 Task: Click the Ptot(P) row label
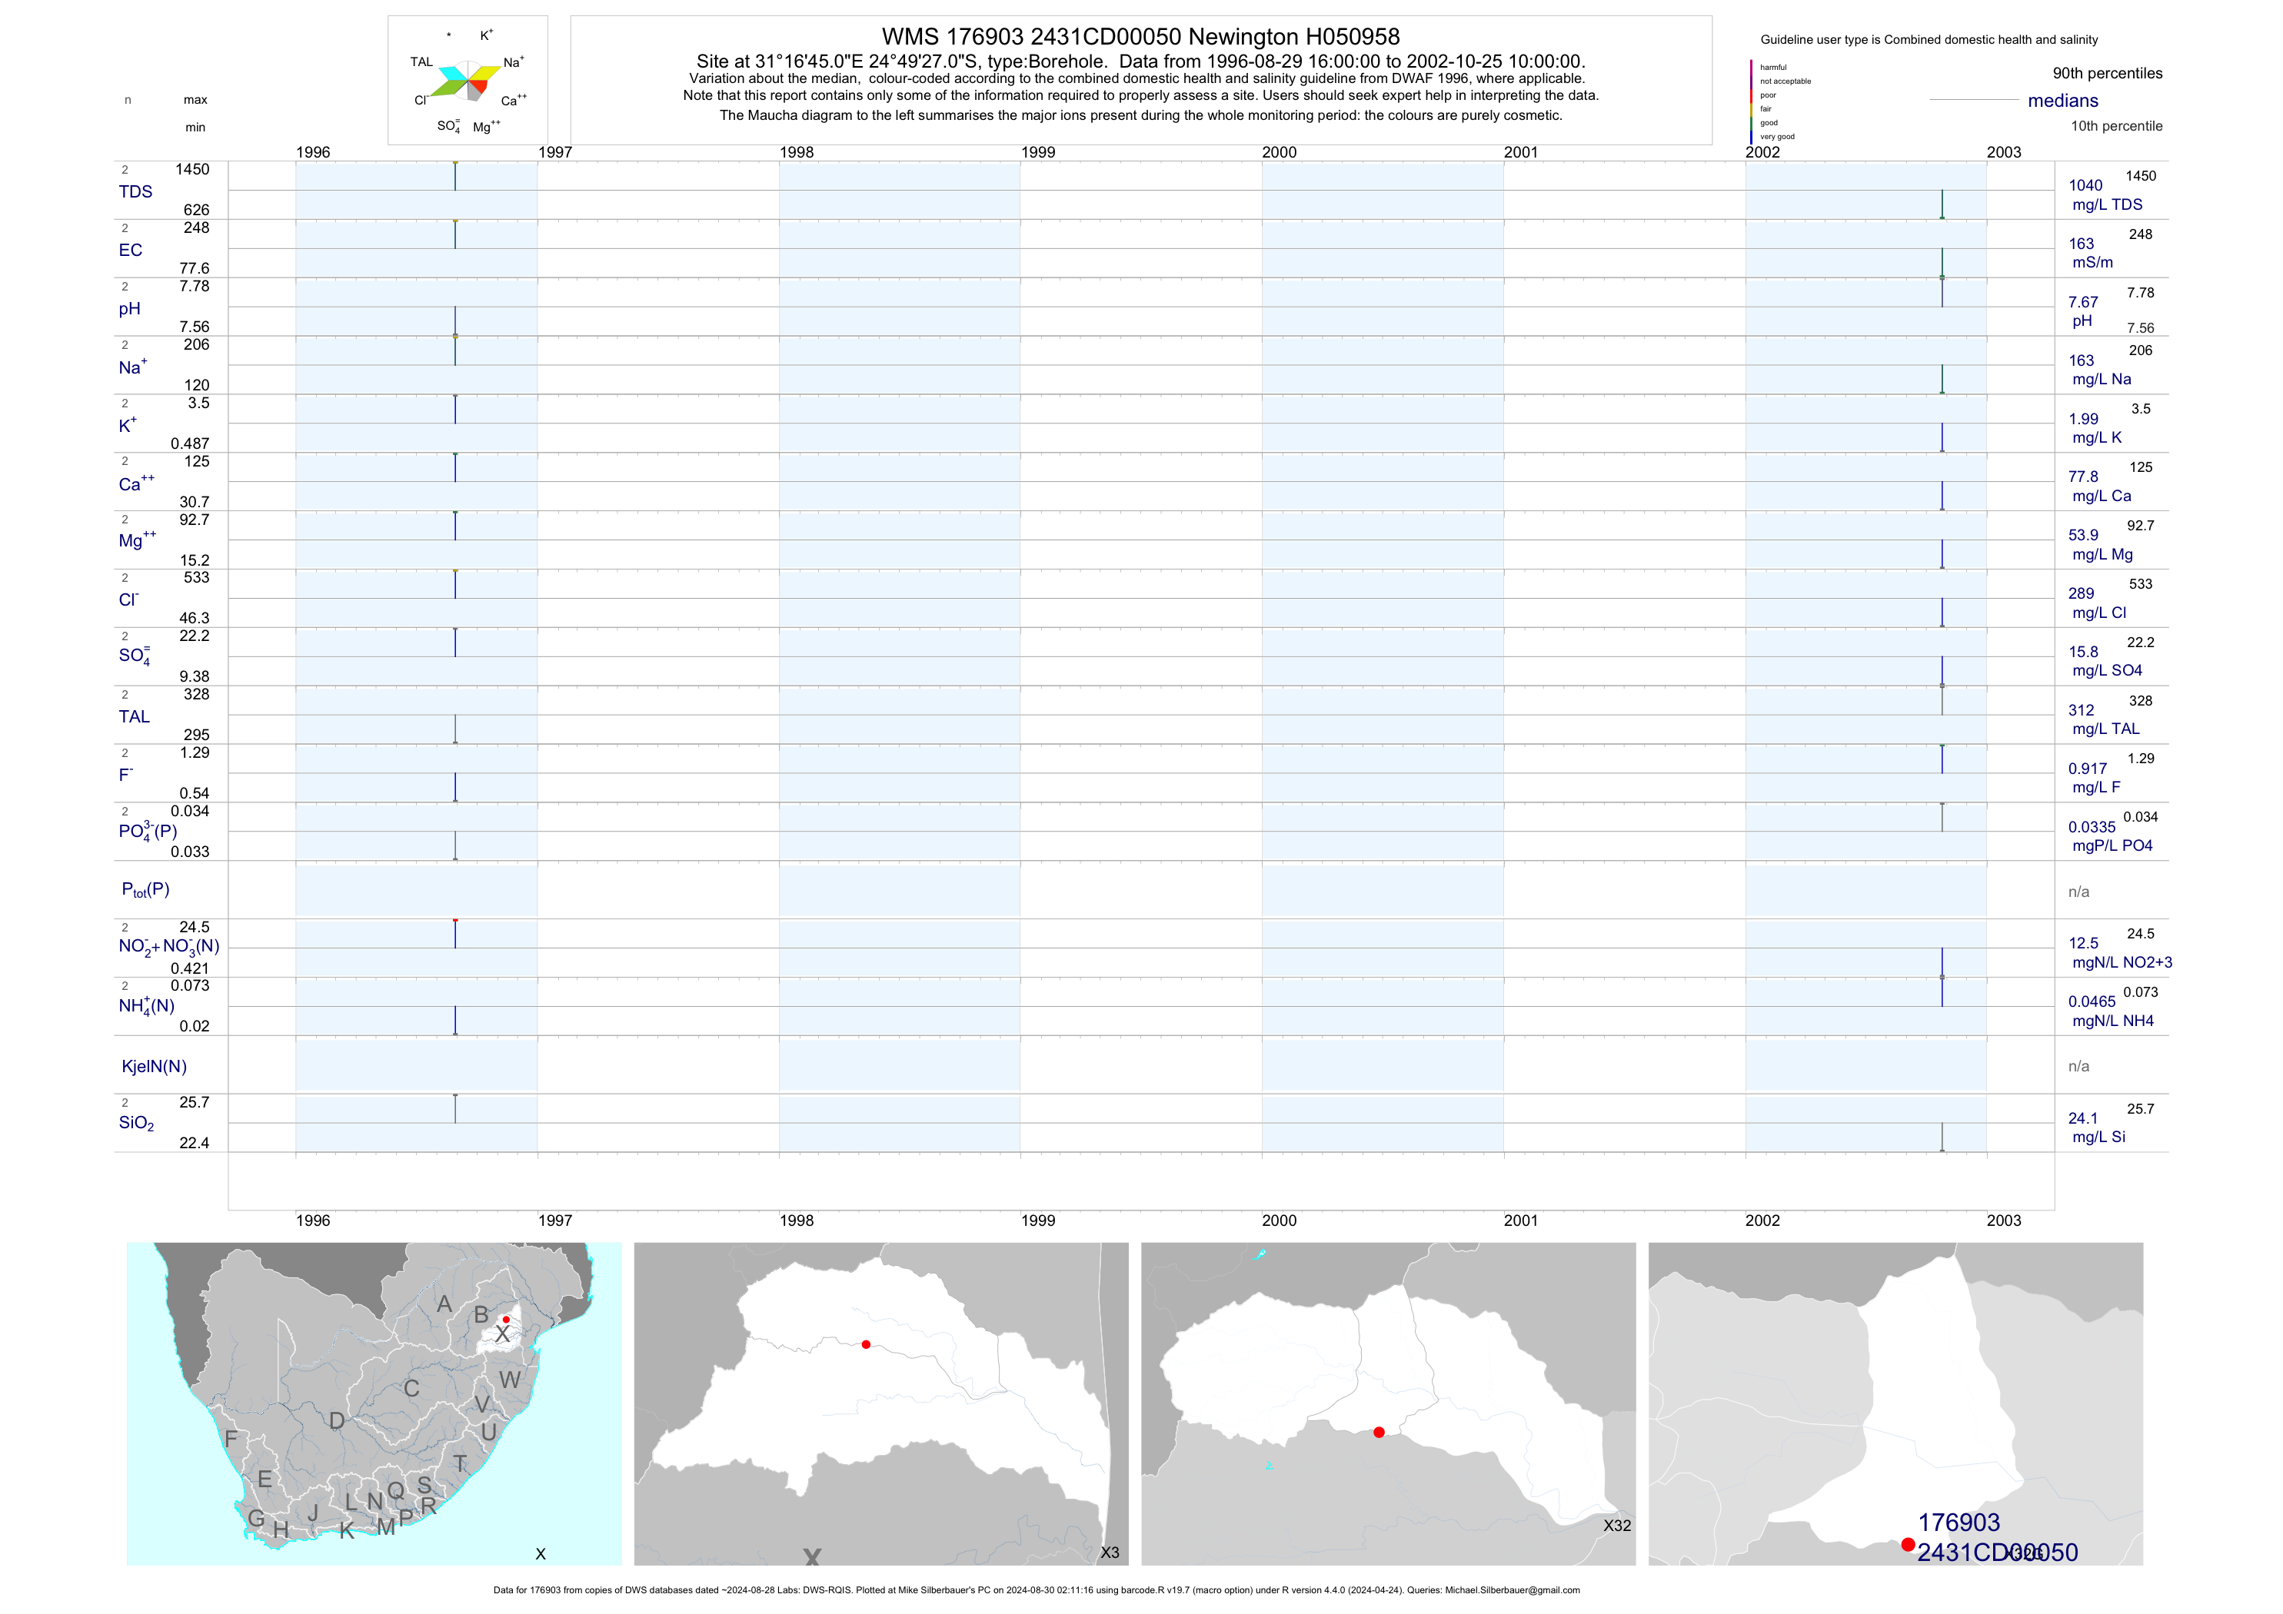click(x=145, y=889)
